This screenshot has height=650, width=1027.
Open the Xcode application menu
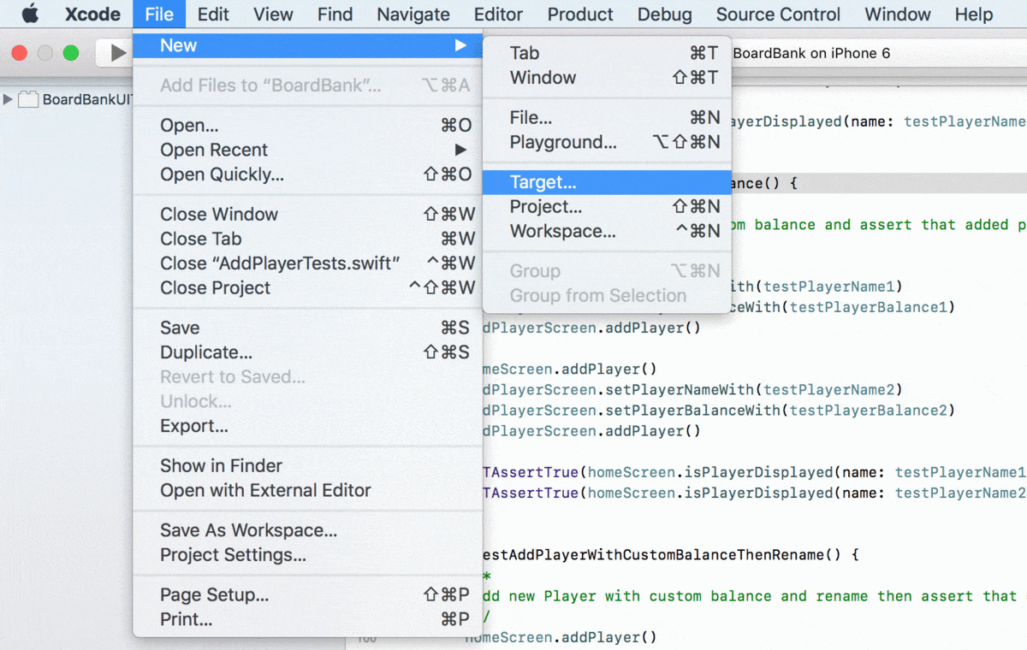92,14
